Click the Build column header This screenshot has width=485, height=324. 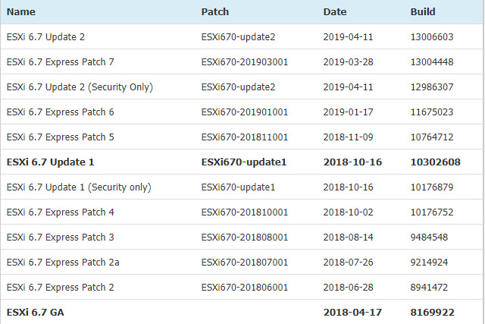423,12
